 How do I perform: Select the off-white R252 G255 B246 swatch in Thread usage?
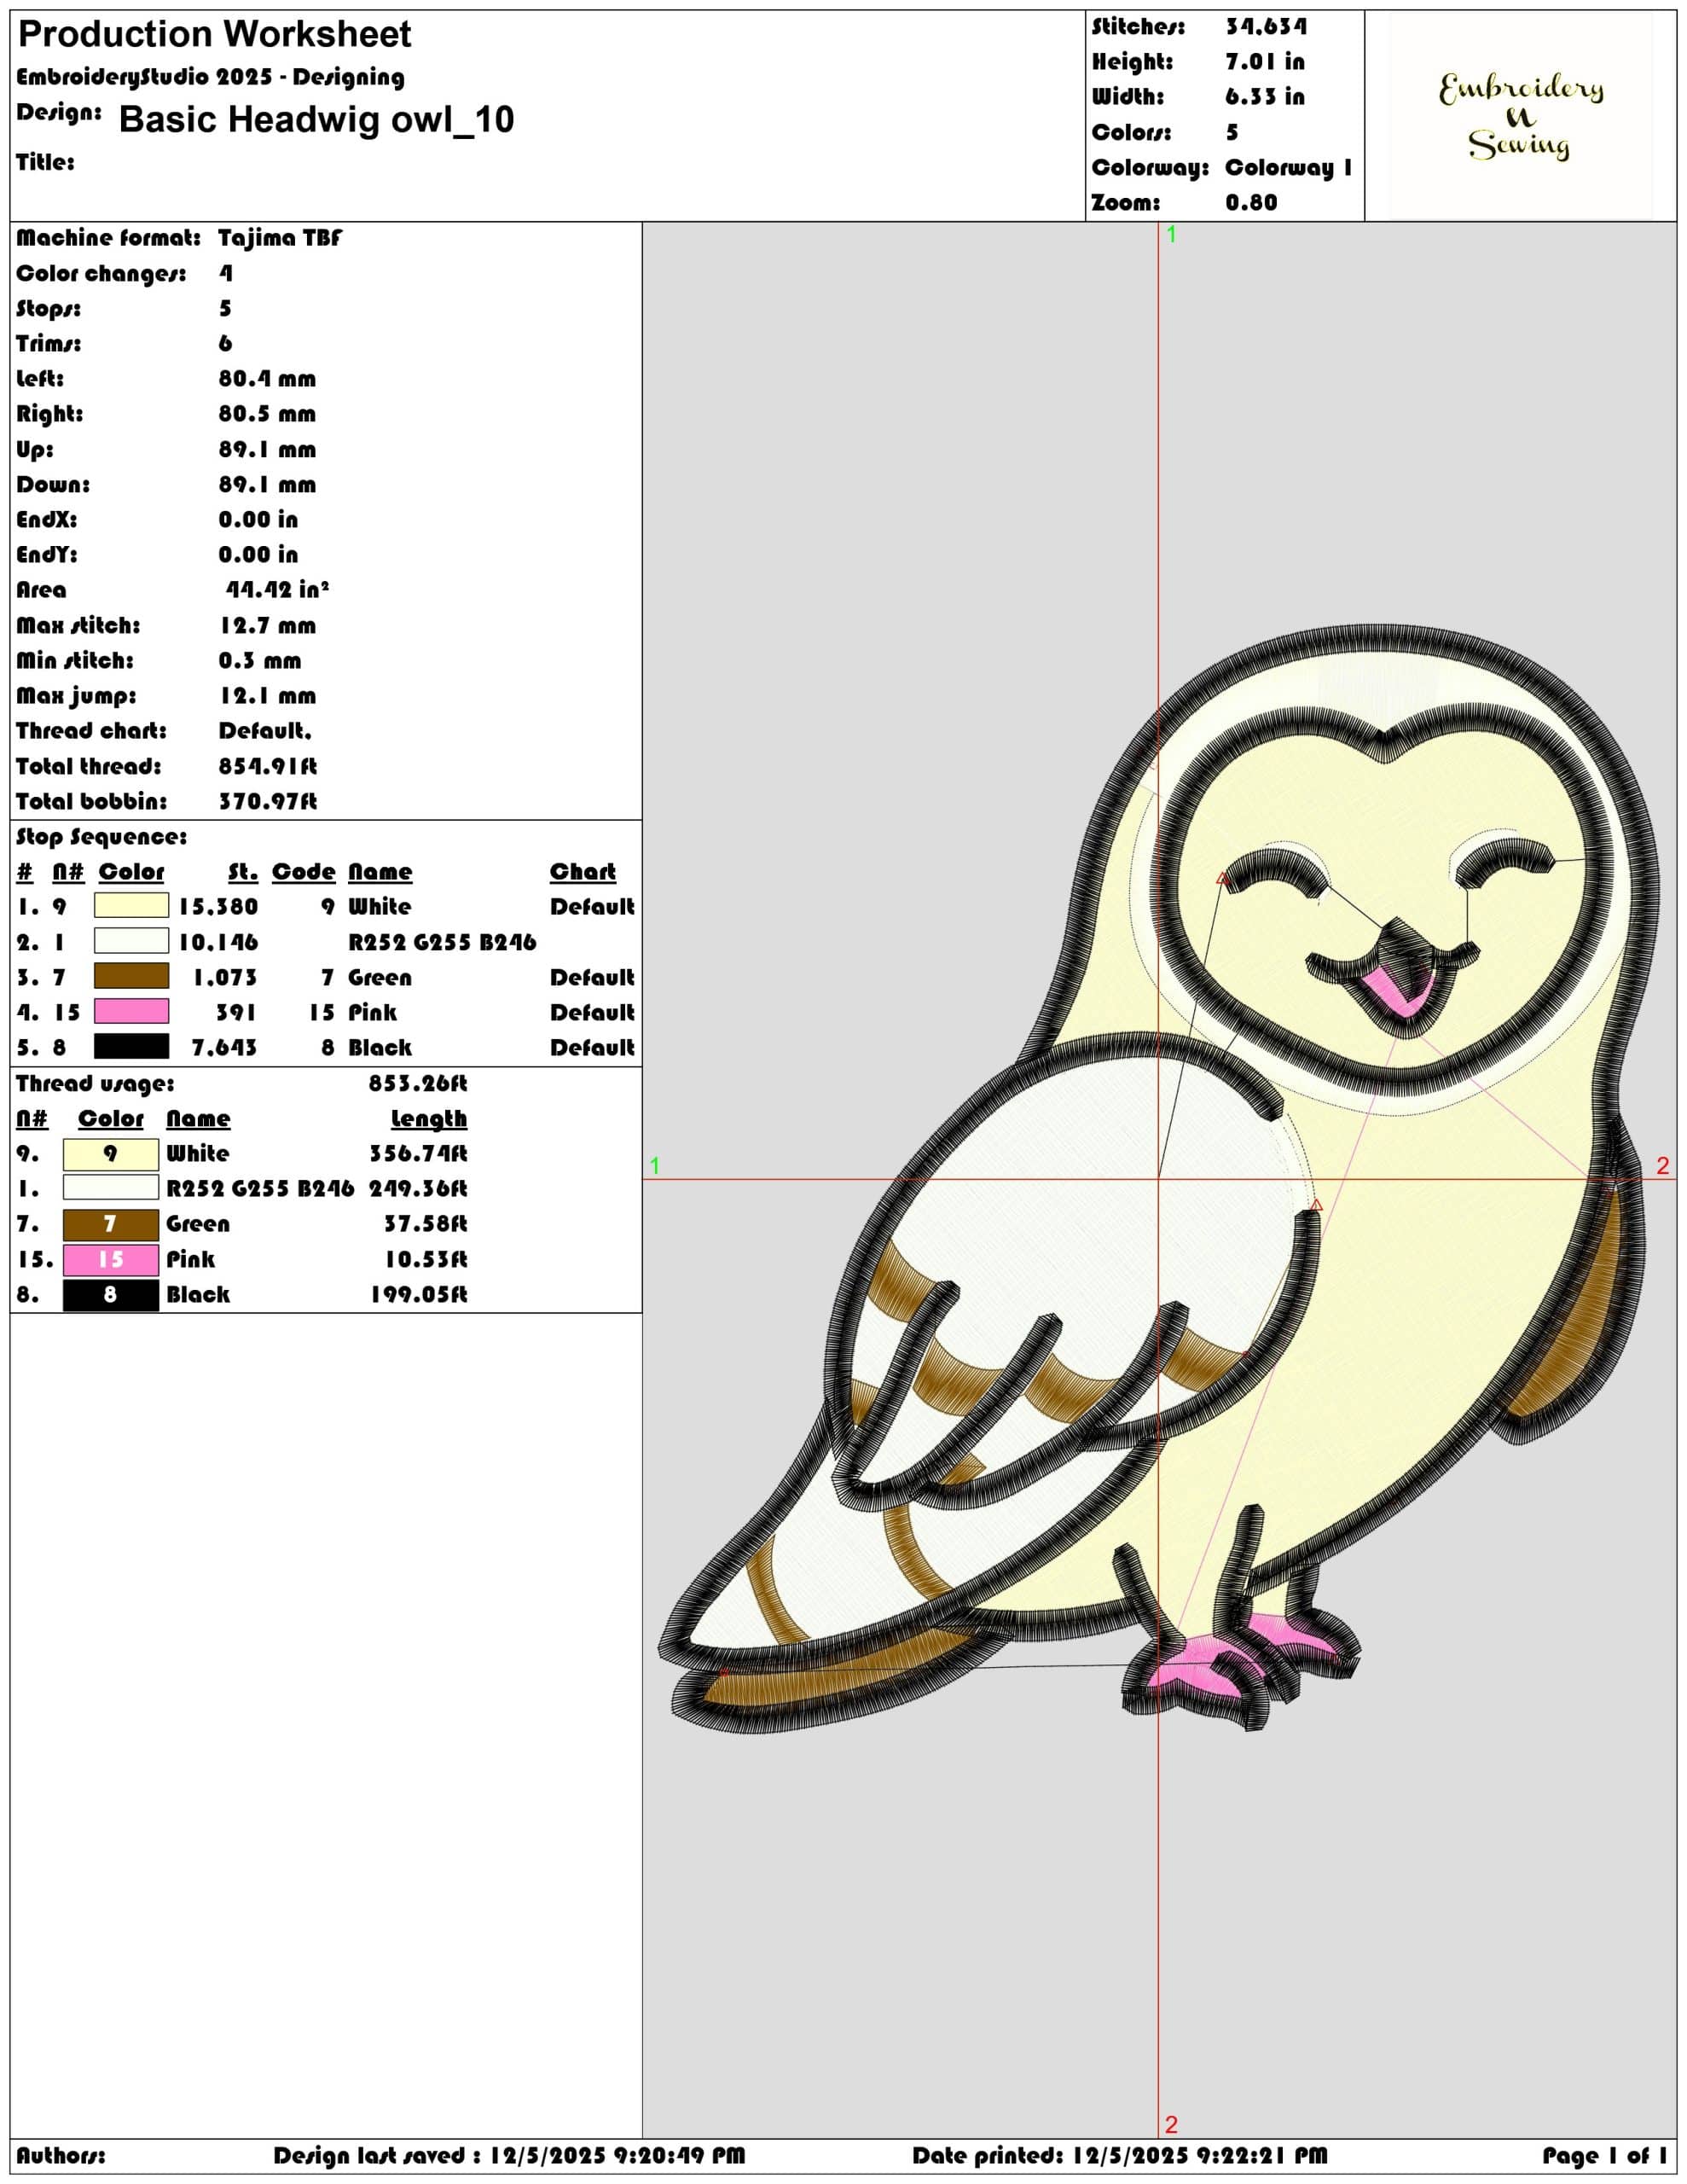tap(111, 1188)
